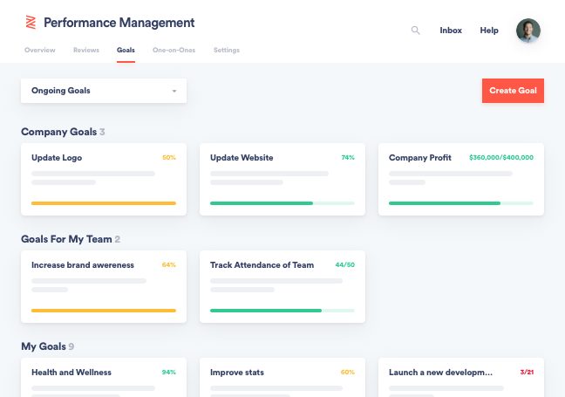Screen dimensions: 565x397
Task: Open the Increase brand awereness goal
Action: [104, 287]
